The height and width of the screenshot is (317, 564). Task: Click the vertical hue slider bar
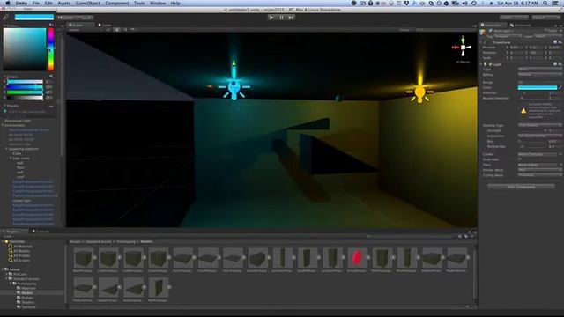point(51,49)
